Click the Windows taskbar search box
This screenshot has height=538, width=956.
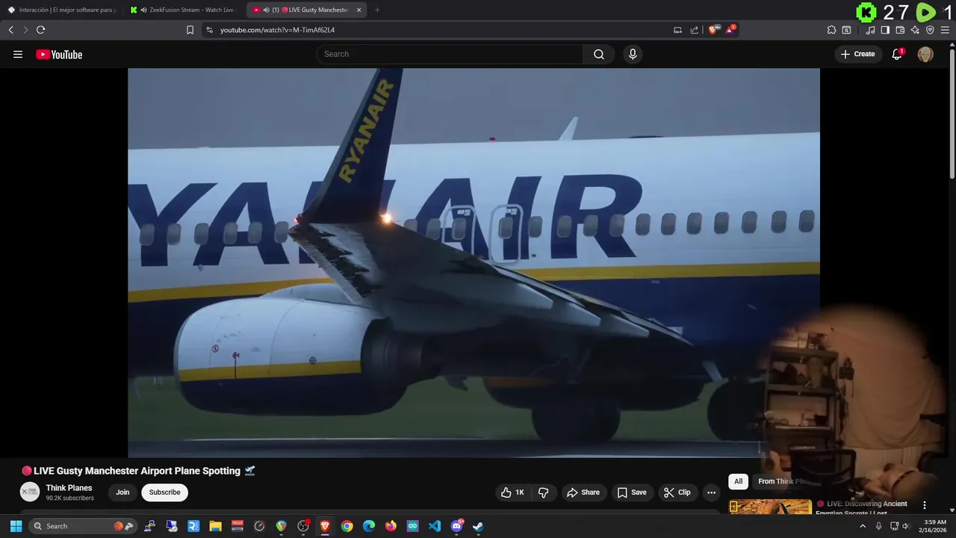pos(83,526)
